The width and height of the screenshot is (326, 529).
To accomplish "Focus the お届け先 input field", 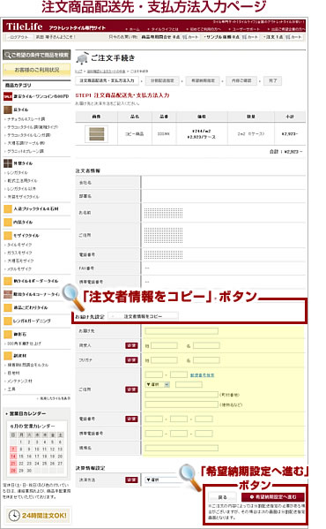I will pyautogui.click(x=182, y=331).
